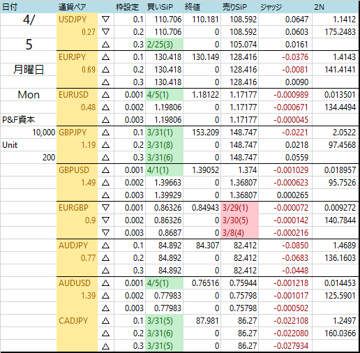The width and height of the screenshot is (360, 353).
Task: Select the AUDJPY currency pair cell
Action: click(77, 246)
